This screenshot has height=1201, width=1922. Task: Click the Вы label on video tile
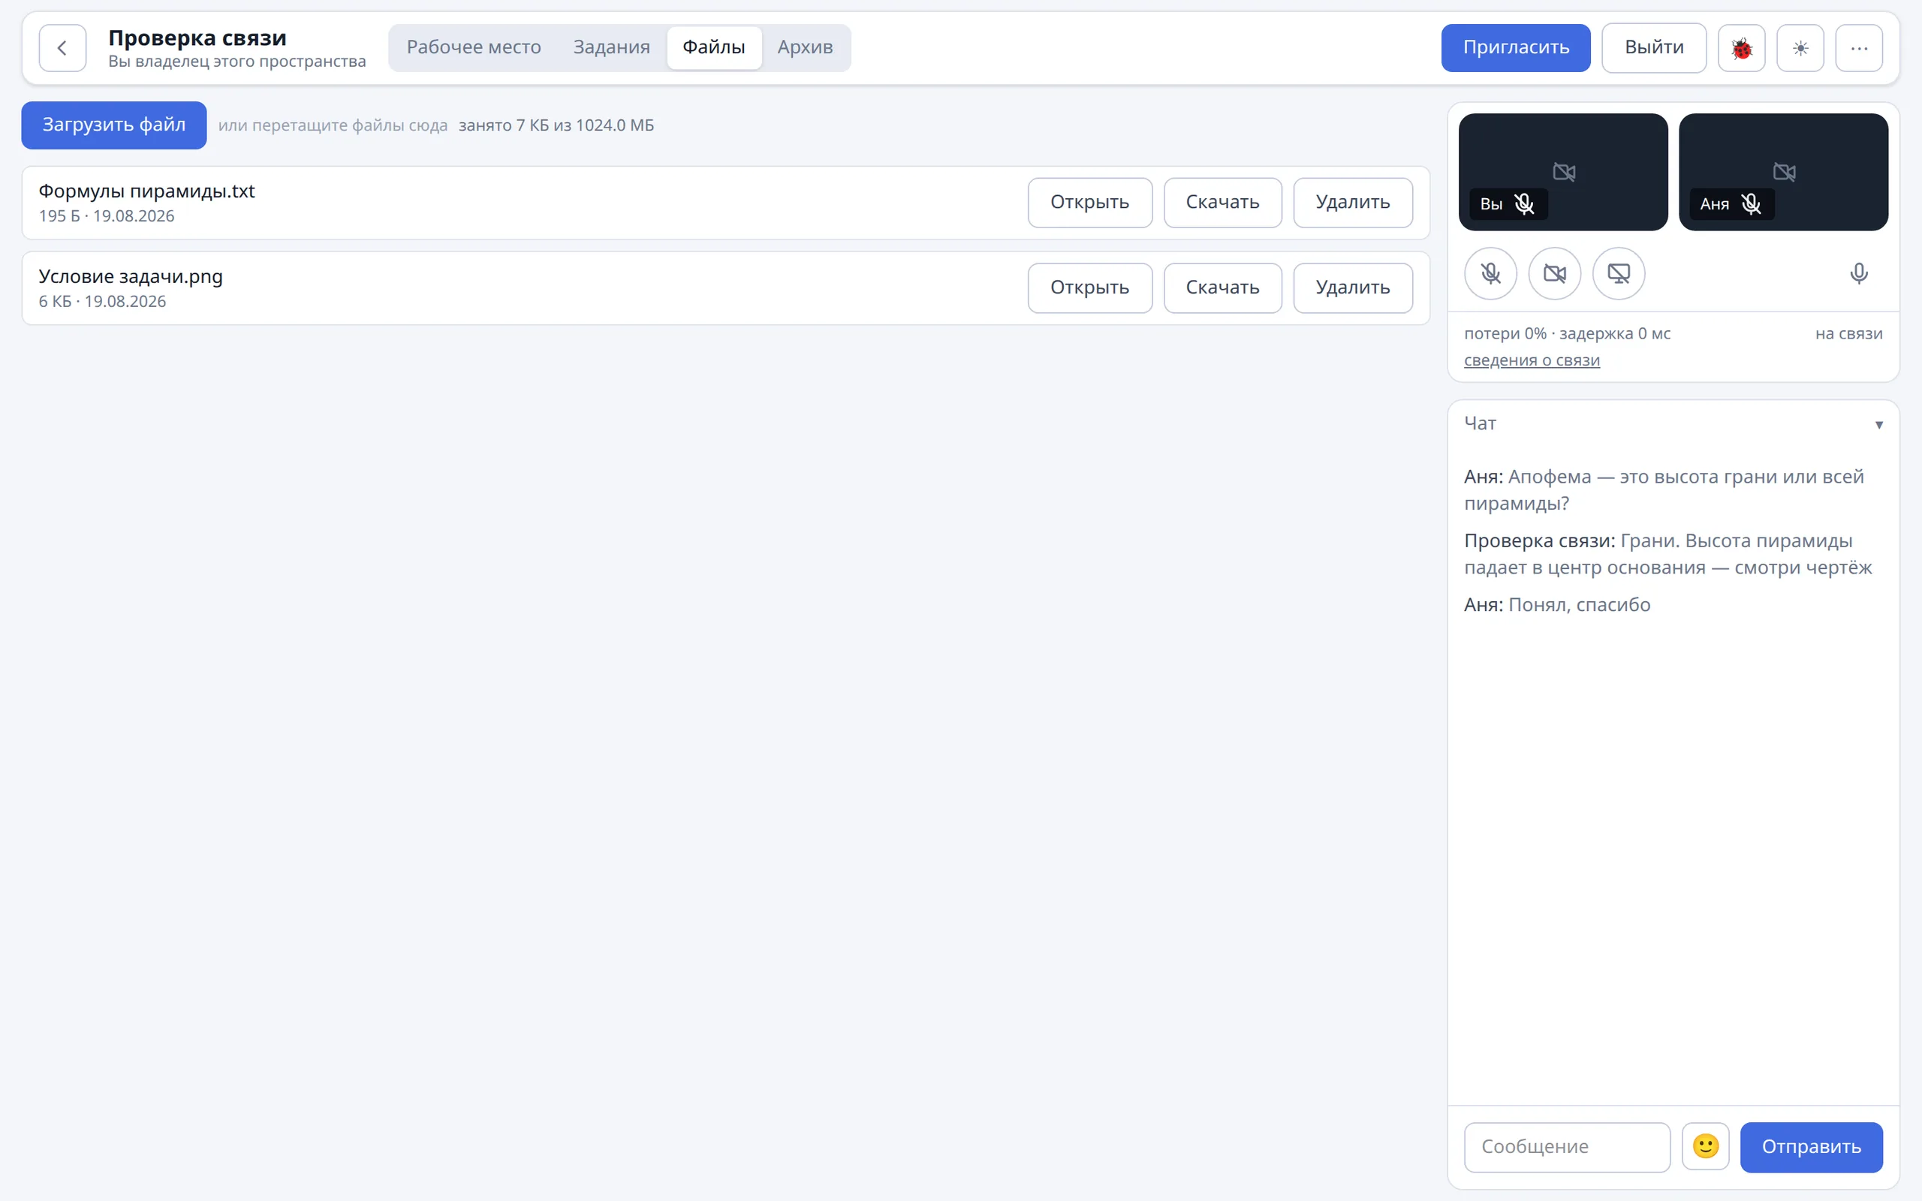click(1491, 204)
